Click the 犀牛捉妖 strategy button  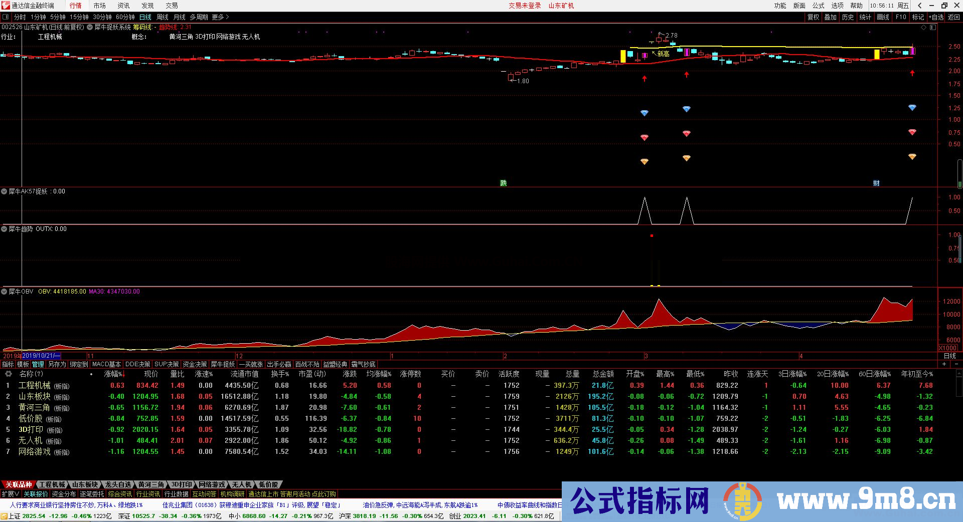point(222,365)
